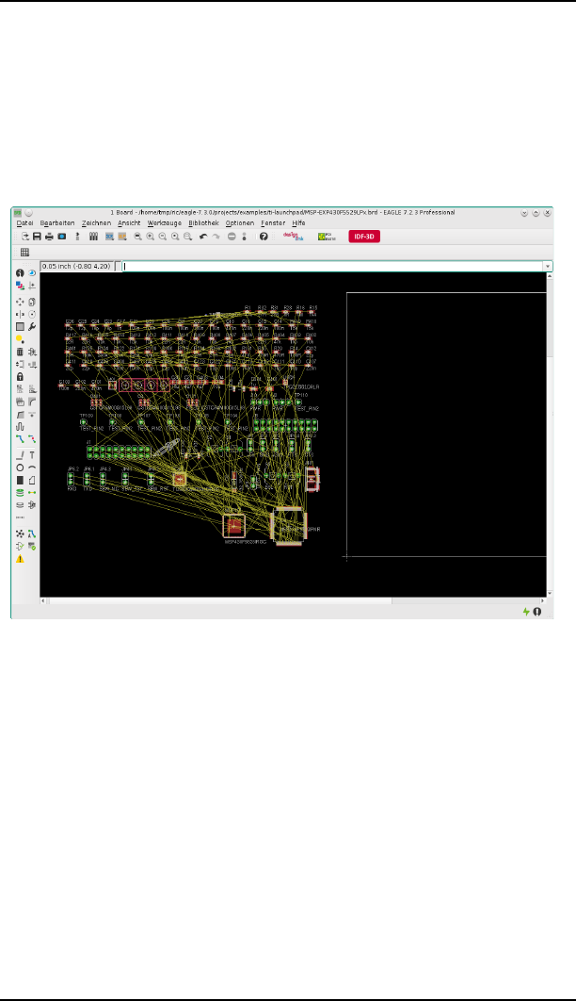This screenshot has width=576, height=1001.
Task: Select the Arc tool
Action: pyautogui.click(x=32, y=468)
